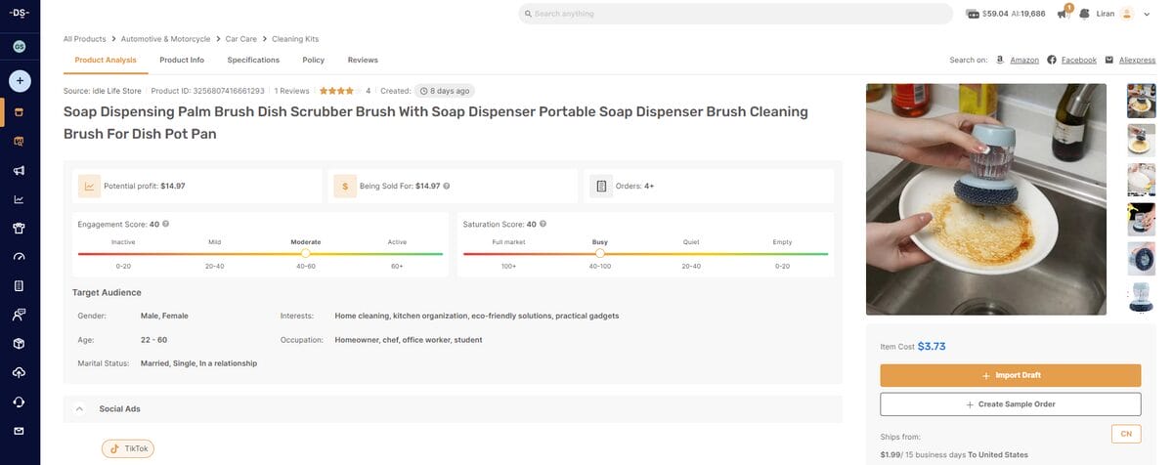Click the notifications megaphone with badge

pos(1063,14)
